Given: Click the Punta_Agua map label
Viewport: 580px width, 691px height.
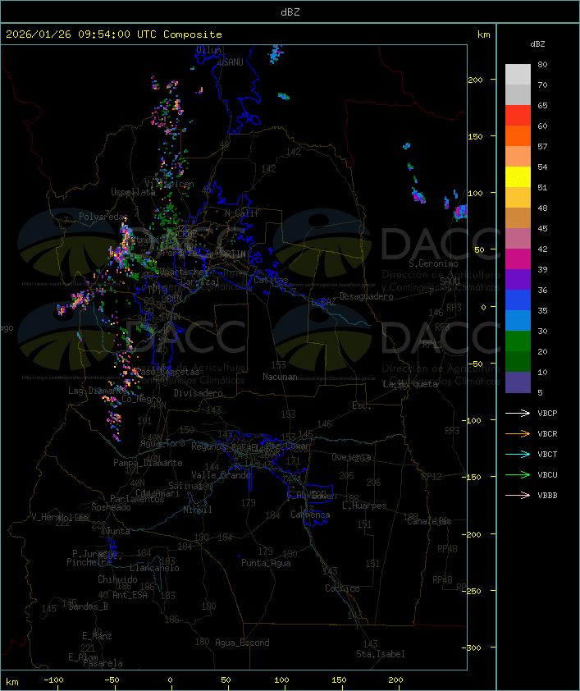Looking at the screenshot, I should [x=266, y=563].
